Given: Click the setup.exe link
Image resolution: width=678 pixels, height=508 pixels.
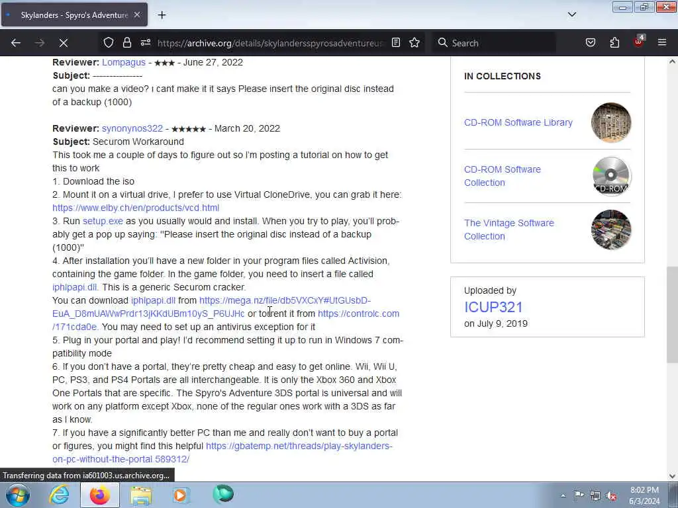Looking at the screenshot, I should click(103, 221).
